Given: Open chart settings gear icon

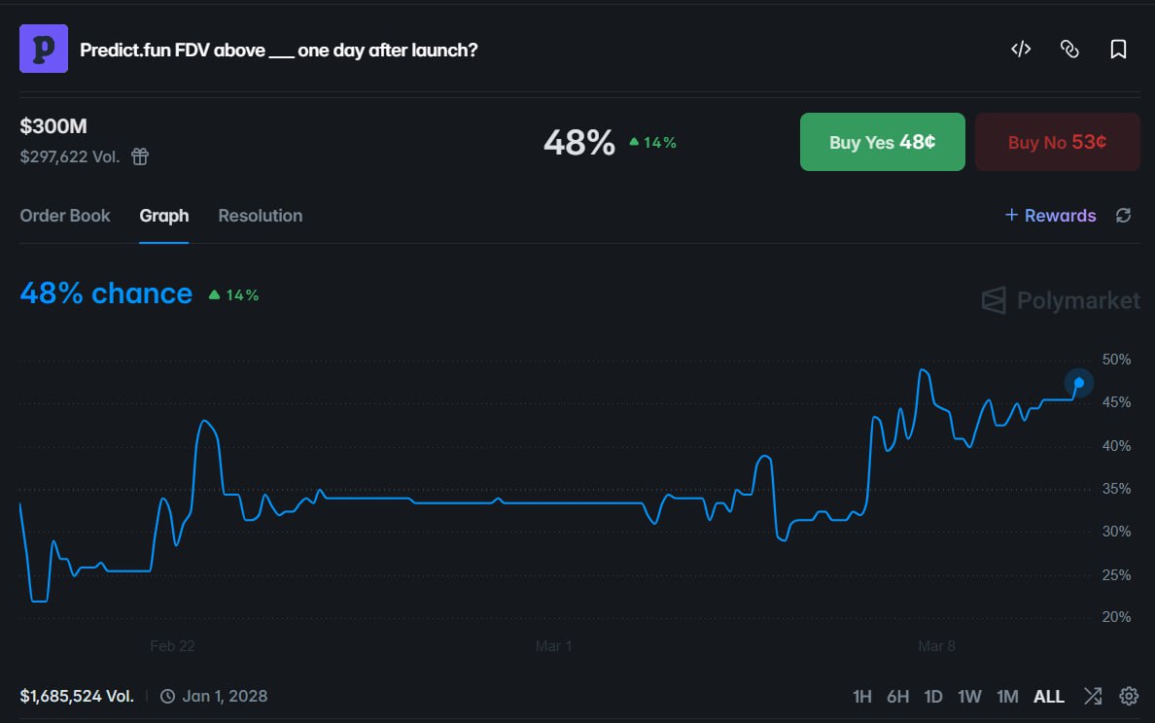Looking at the screenshot, I should click(x=1129, y=696).
